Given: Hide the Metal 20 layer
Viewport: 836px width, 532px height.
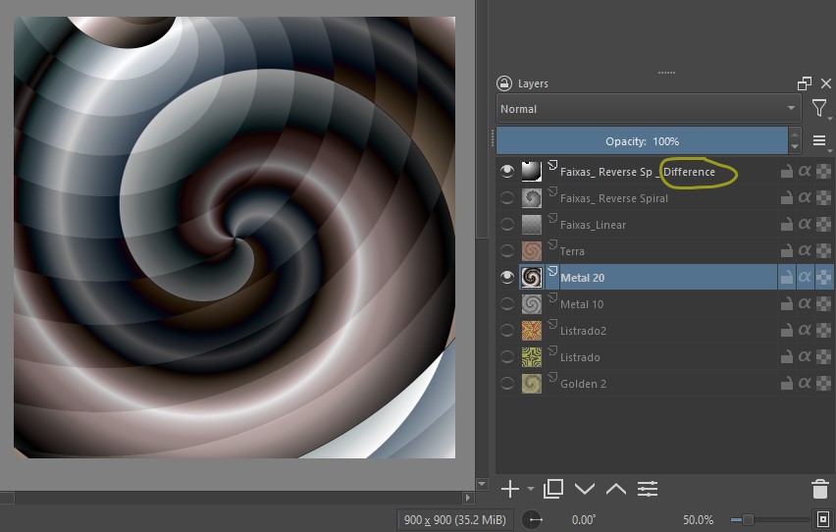Looking at the screenshot, I should 507,278.
